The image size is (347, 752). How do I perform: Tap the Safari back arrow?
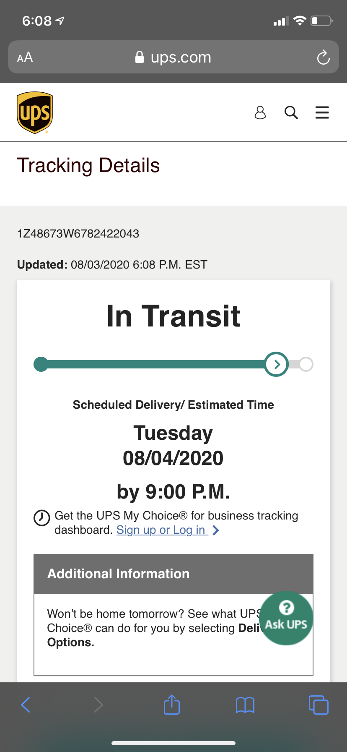[x=26, y=705]
